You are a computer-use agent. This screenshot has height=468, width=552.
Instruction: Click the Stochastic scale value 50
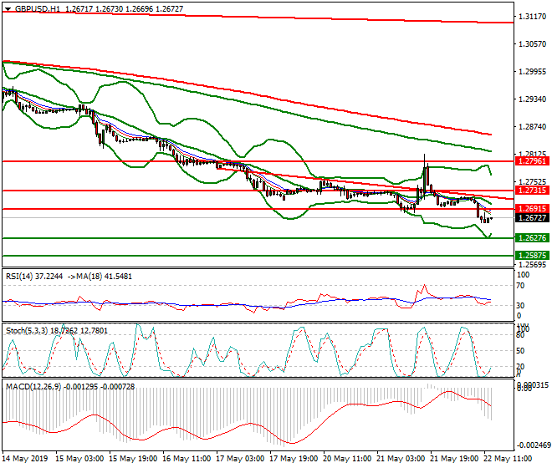point(521,351)
